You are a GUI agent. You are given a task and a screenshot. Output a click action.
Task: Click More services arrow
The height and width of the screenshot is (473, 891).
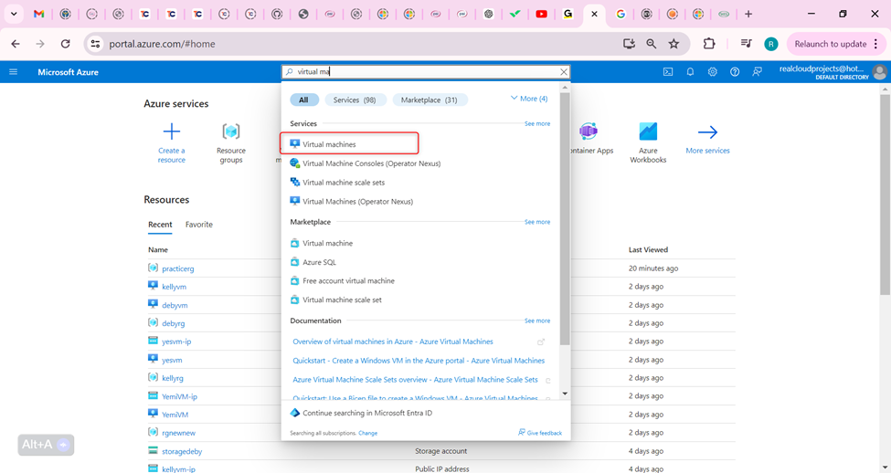707,132
